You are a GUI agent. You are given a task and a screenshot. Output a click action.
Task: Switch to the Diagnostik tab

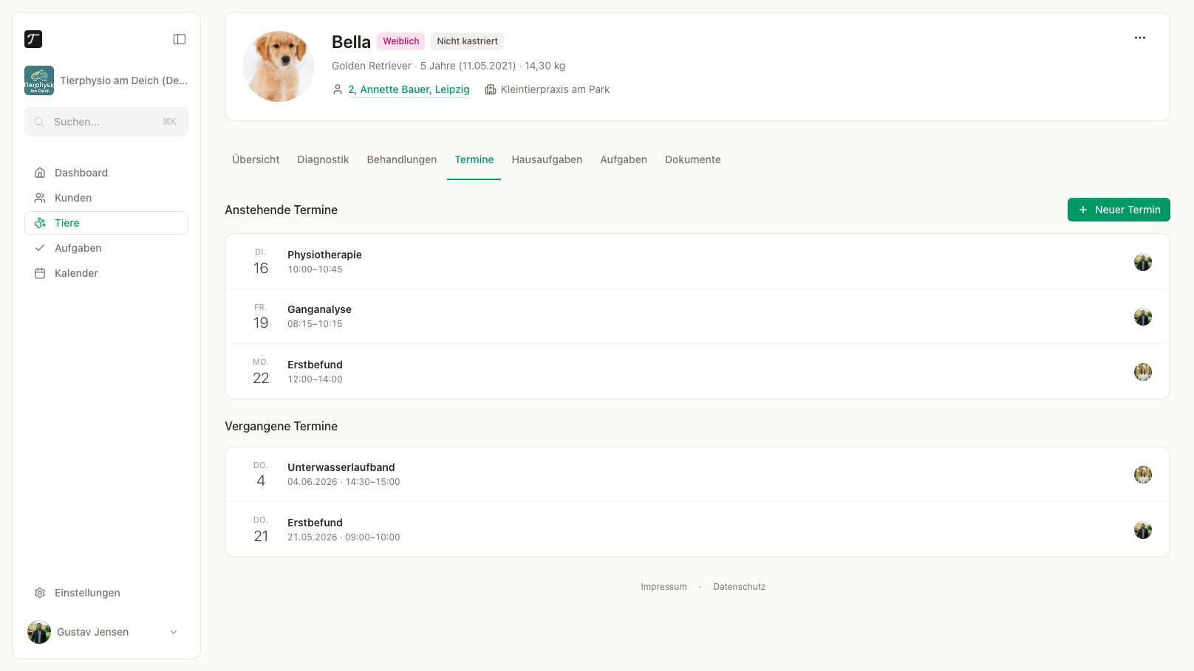coord(323,159)
